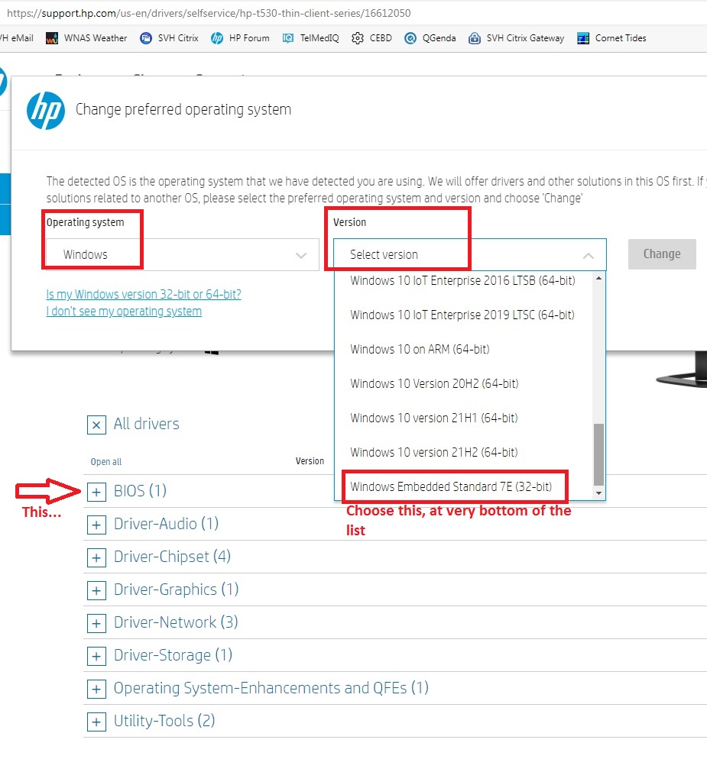Expand the Driver-Chipset (4) section
The height and width of the screenshot is (772, 707).
(96, 557)
